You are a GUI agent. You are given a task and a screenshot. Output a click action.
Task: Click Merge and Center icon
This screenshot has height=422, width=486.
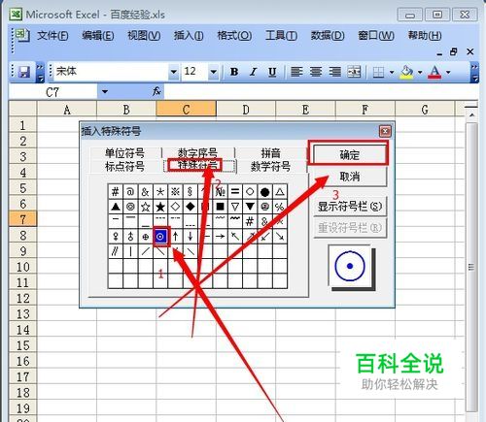click(x=354, y=72)
